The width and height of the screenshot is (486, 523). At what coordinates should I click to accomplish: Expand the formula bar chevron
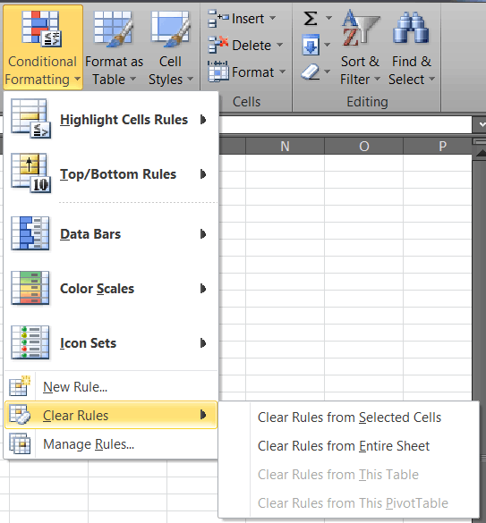pyautogui.click(x=482, y=125)
